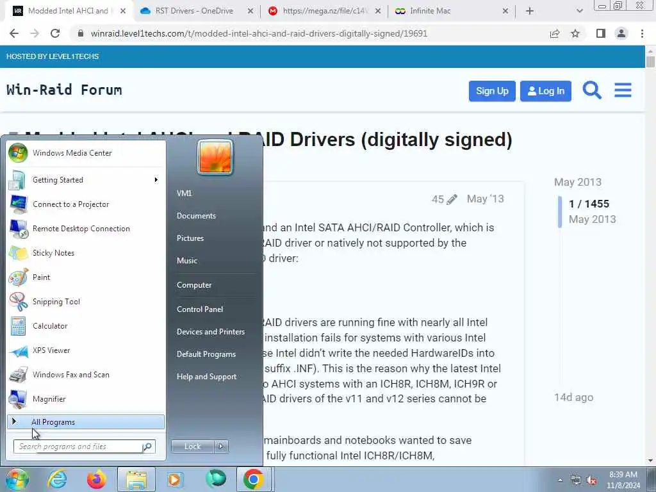656x492 pixels.
Task: Click the green round taskbar app icon
Action: (x=216, y=479)
